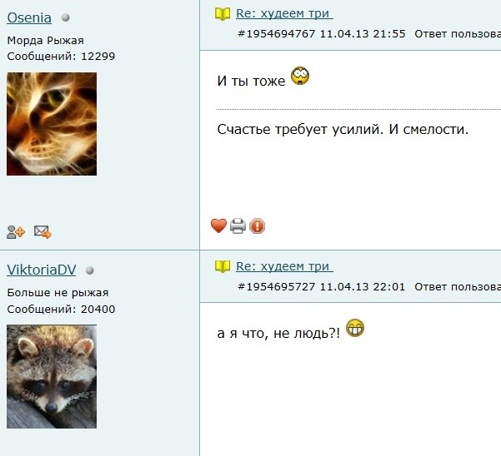501x456 pixels.
Task: Open ViktoriaDV's user profile link
Action: [x=41, y=270]
